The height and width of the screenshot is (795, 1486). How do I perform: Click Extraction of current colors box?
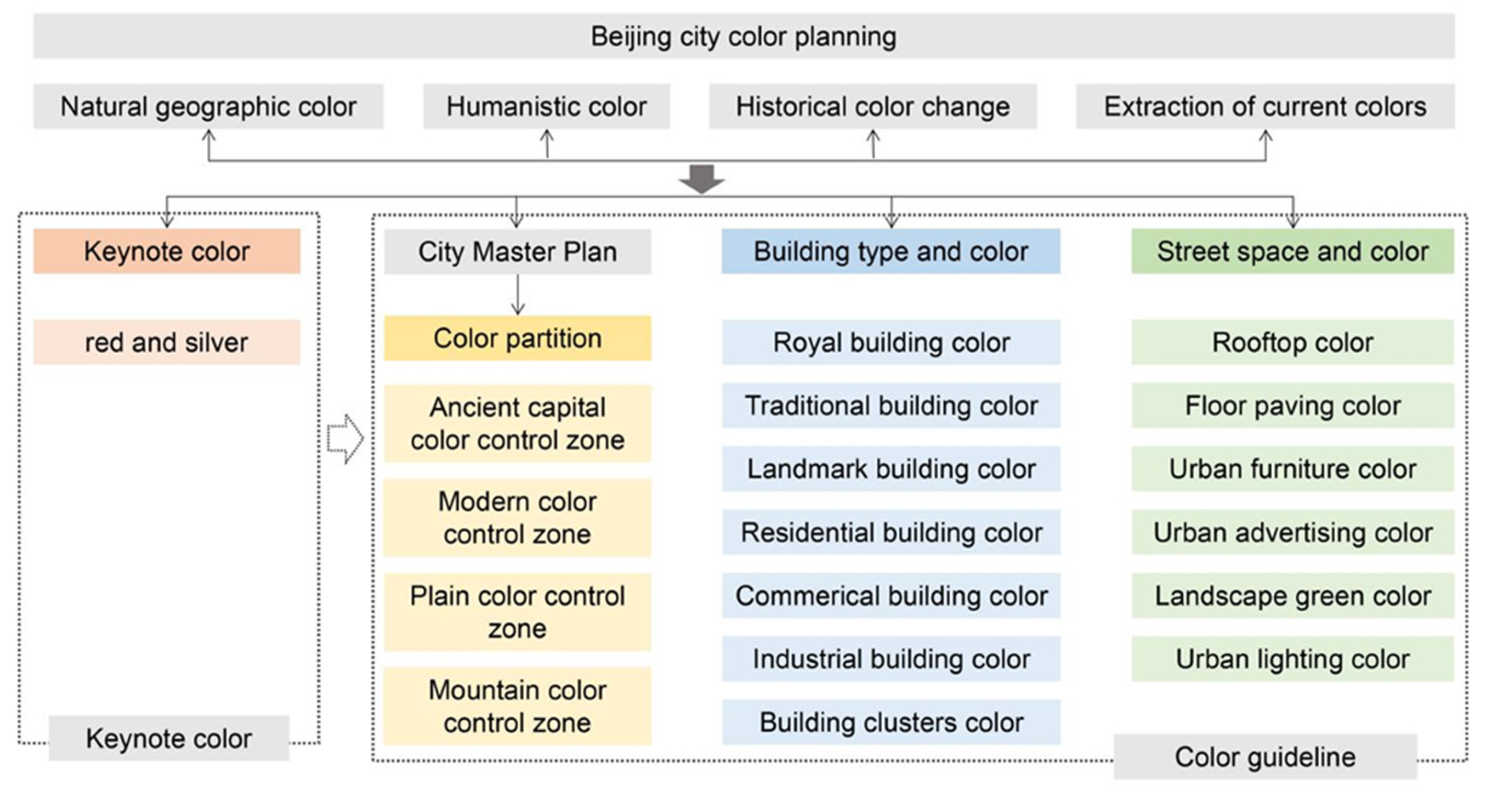pos(1265,107)
